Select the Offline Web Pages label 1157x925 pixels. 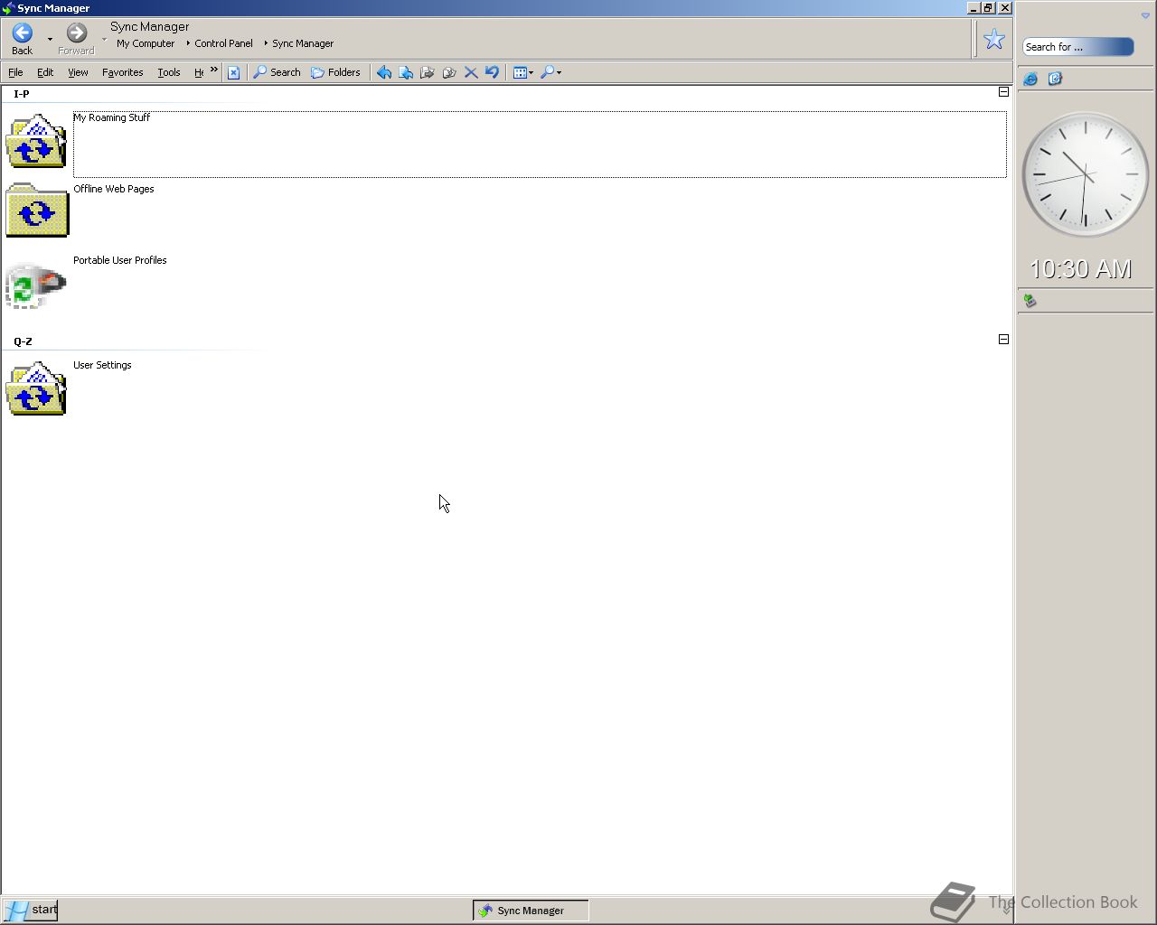pyautogui.click(x=114, y=189)
